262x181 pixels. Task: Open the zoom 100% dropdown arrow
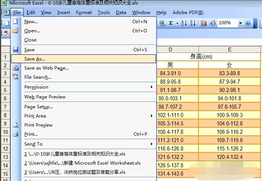pos(240,23)
